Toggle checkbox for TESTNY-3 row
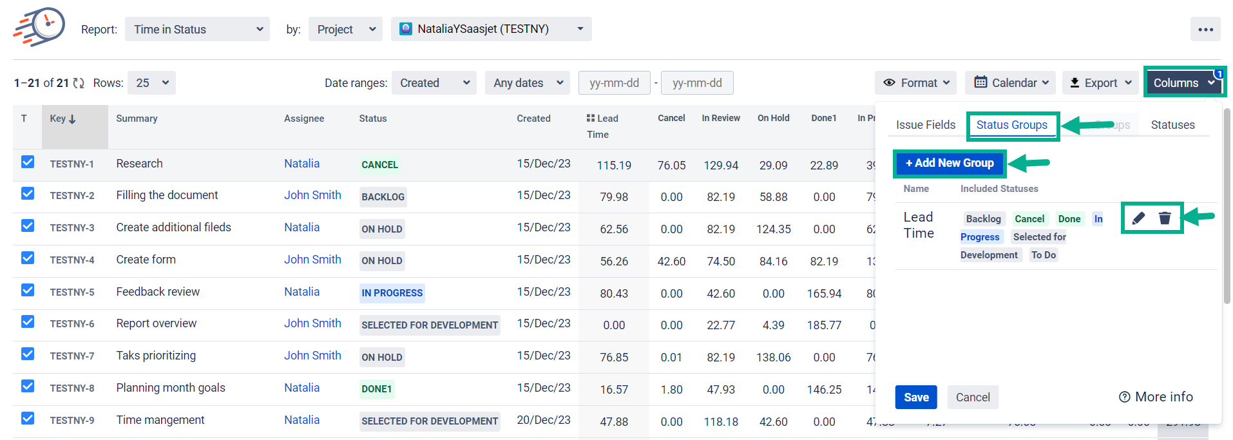Viewport: 1233px width, 440px height. coord(28,225)
